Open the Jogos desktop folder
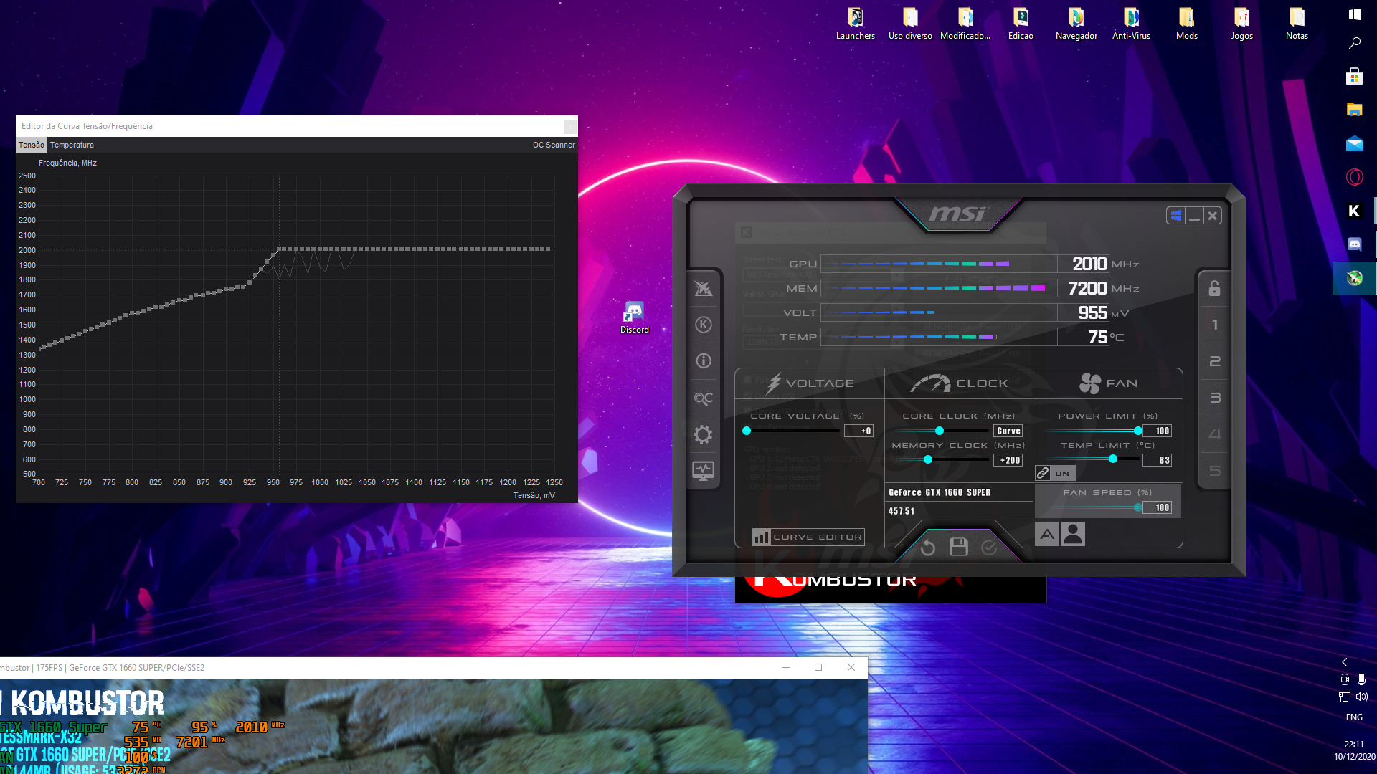The width and height of the screenshot is (1377, 774). (1242, 24)
